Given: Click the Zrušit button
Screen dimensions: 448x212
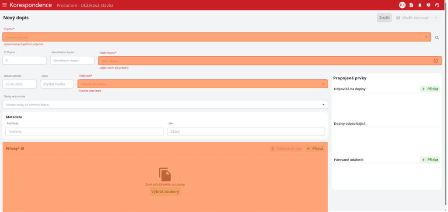Looking at the screenshot, I should [x=384, y=18].
